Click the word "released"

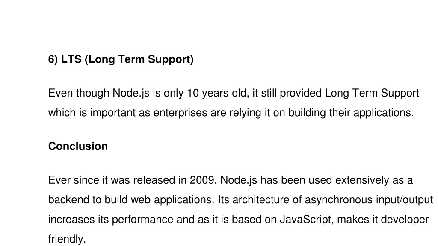[x=154, y=180]
